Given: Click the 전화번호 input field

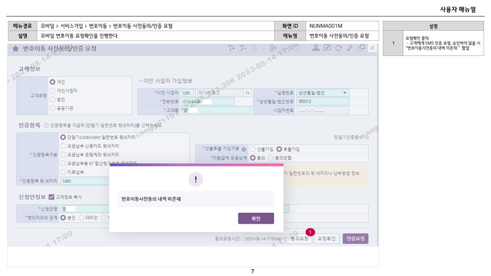Looking at the screenshot, I should click(208, 102).
